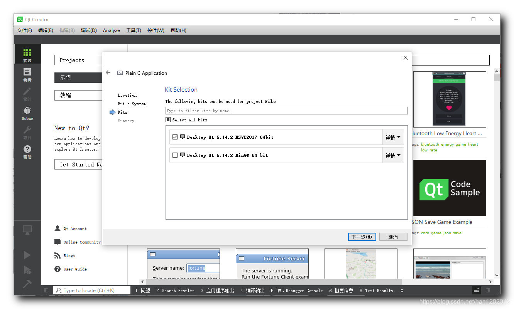
Task: Click the Qt Account person icon
Action: click(x=57, y=228)
